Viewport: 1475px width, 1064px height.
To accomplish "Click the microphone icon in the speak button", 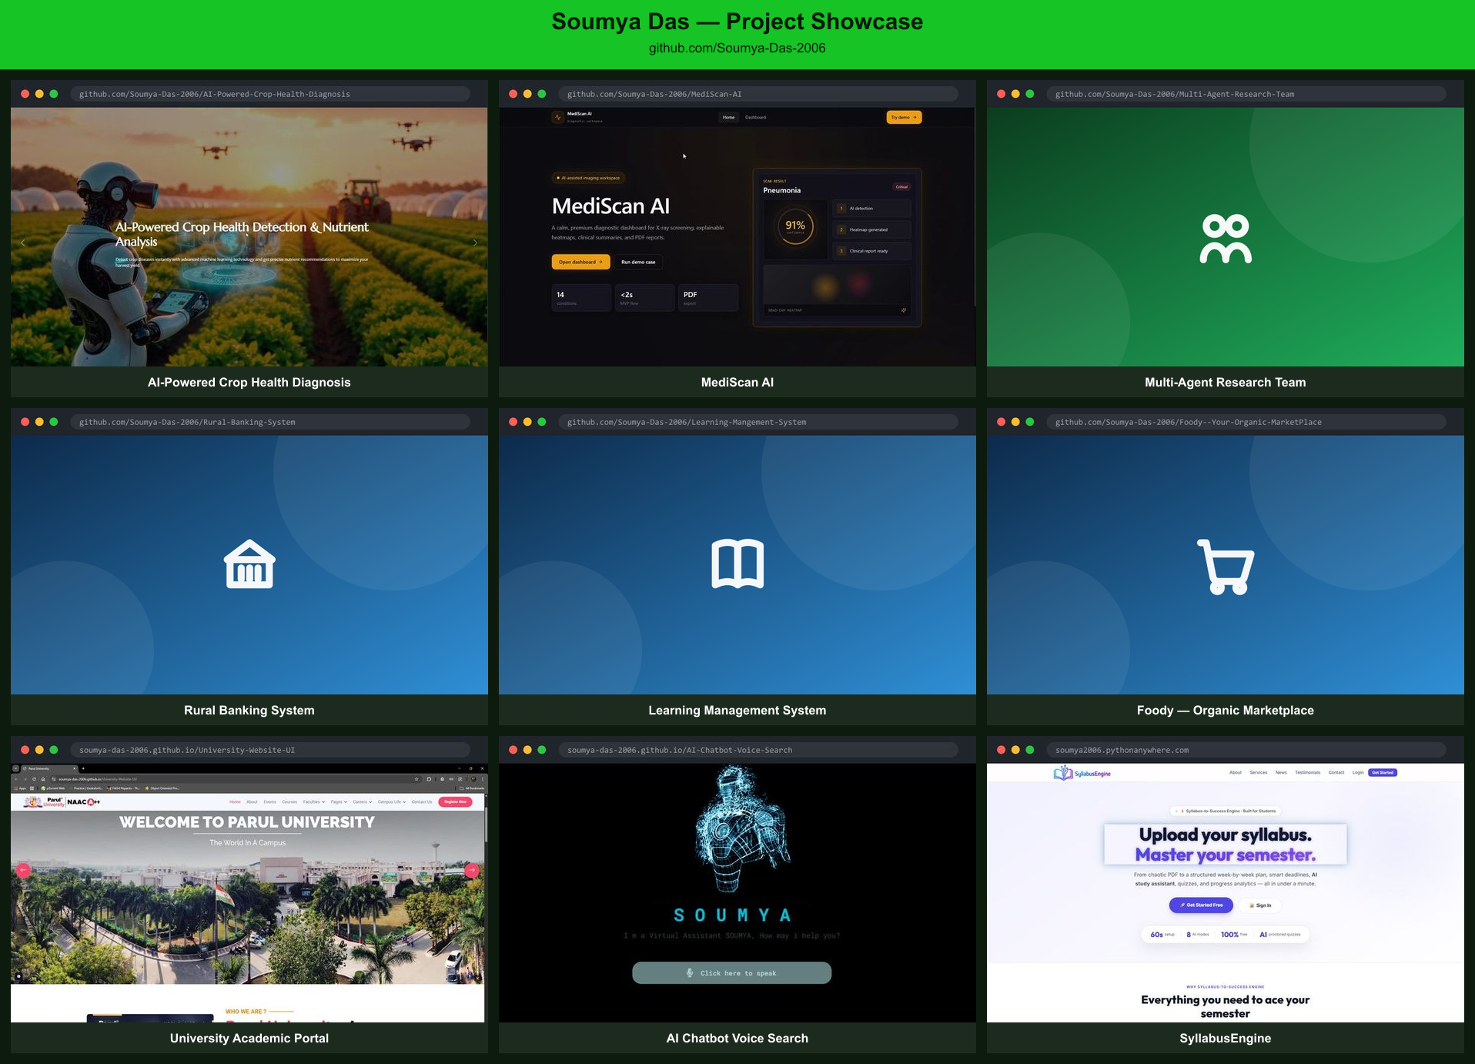I will pyautogui.click(x=690, y=973).
